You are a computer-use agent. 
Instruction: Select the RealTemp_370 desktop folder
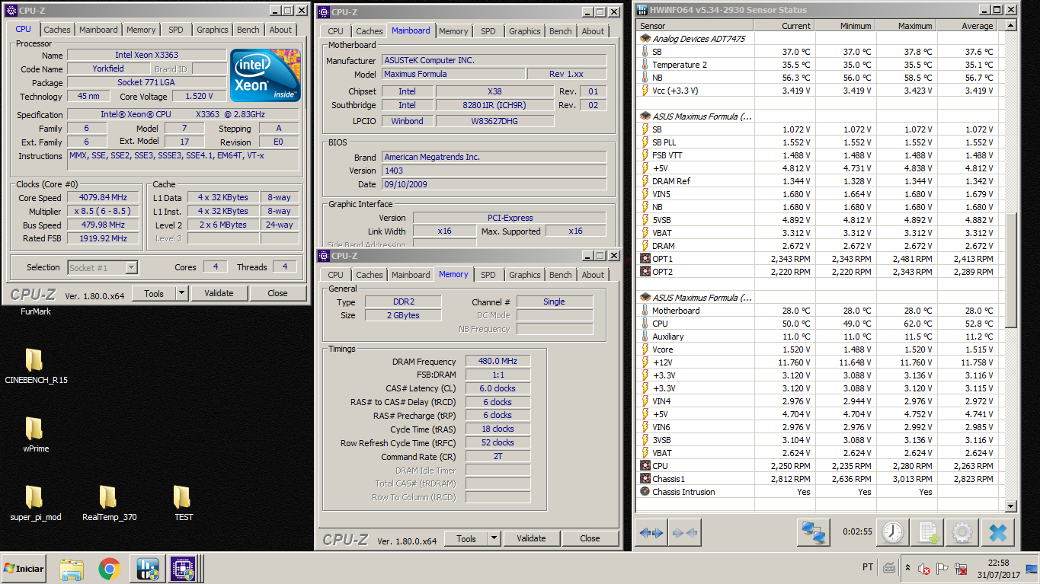[109, 504]
